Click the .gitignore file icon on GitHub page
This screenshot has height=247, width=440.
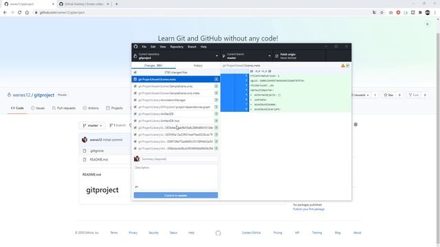[85, 151]
